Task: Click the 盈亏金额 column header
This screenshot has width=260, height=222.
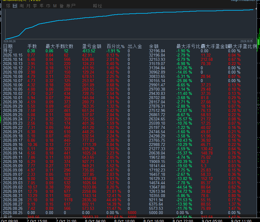Action: 92,47
